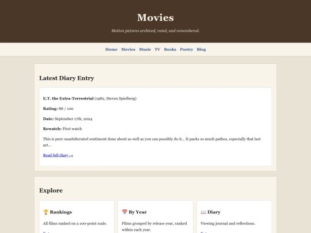Click the Read full diary link

pos(58,155)
